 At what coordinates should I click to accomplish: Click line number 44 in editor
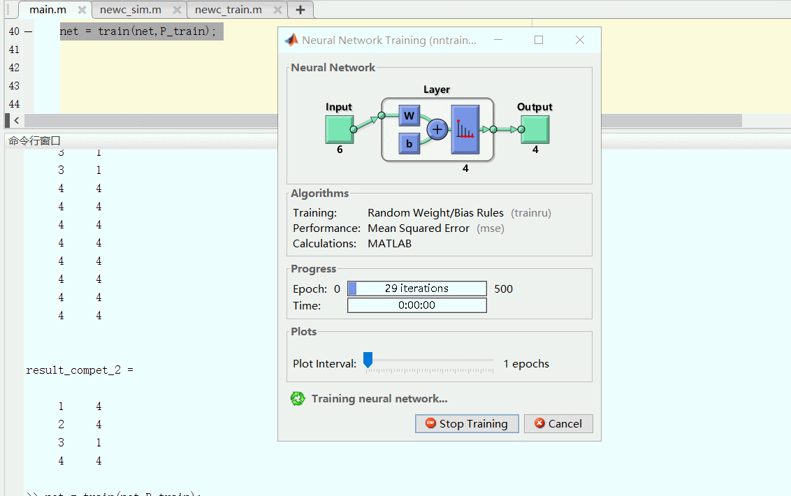pos(14,104)
